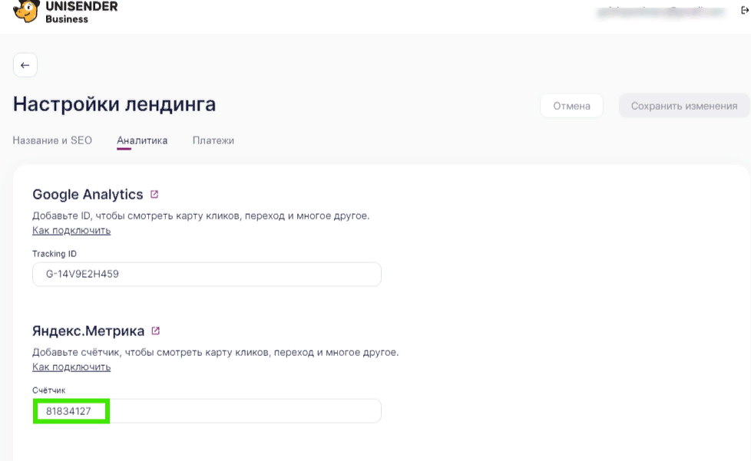The width and height of the screenshot is (751, 461).
Task: Click the back arrow button
Action: tap(25, 65)
